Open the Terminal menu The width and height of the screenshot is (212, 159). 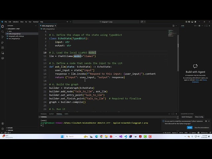35,22
